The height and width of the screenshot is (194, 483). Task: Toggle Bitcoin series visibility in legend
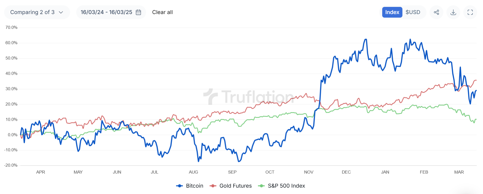(194, 186)
